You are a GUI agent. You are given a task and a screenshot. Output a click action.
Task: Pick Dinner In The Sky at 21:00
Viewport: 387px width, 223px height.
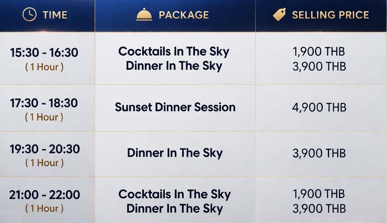[175, 209]
